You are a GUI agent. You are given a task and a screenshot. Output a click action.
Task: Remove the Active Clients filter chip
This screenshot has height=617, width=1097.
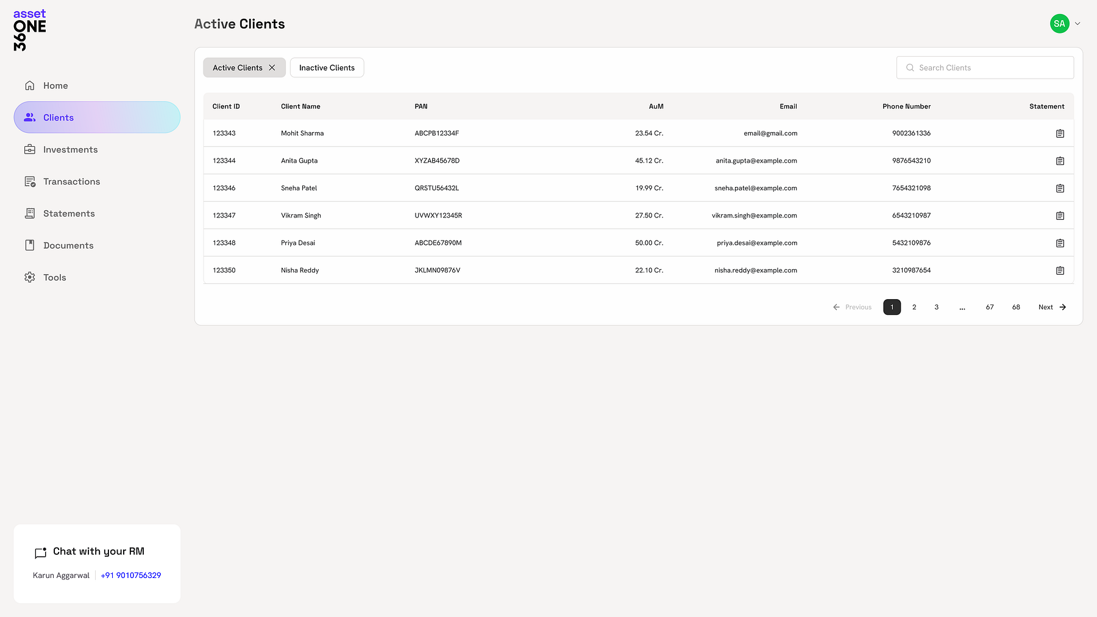272,67
